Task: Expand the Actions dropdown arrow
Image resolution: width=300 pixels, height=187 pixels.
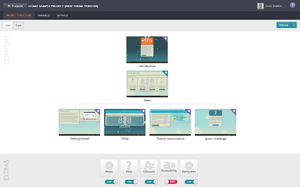Action: [x=294, y=25]
